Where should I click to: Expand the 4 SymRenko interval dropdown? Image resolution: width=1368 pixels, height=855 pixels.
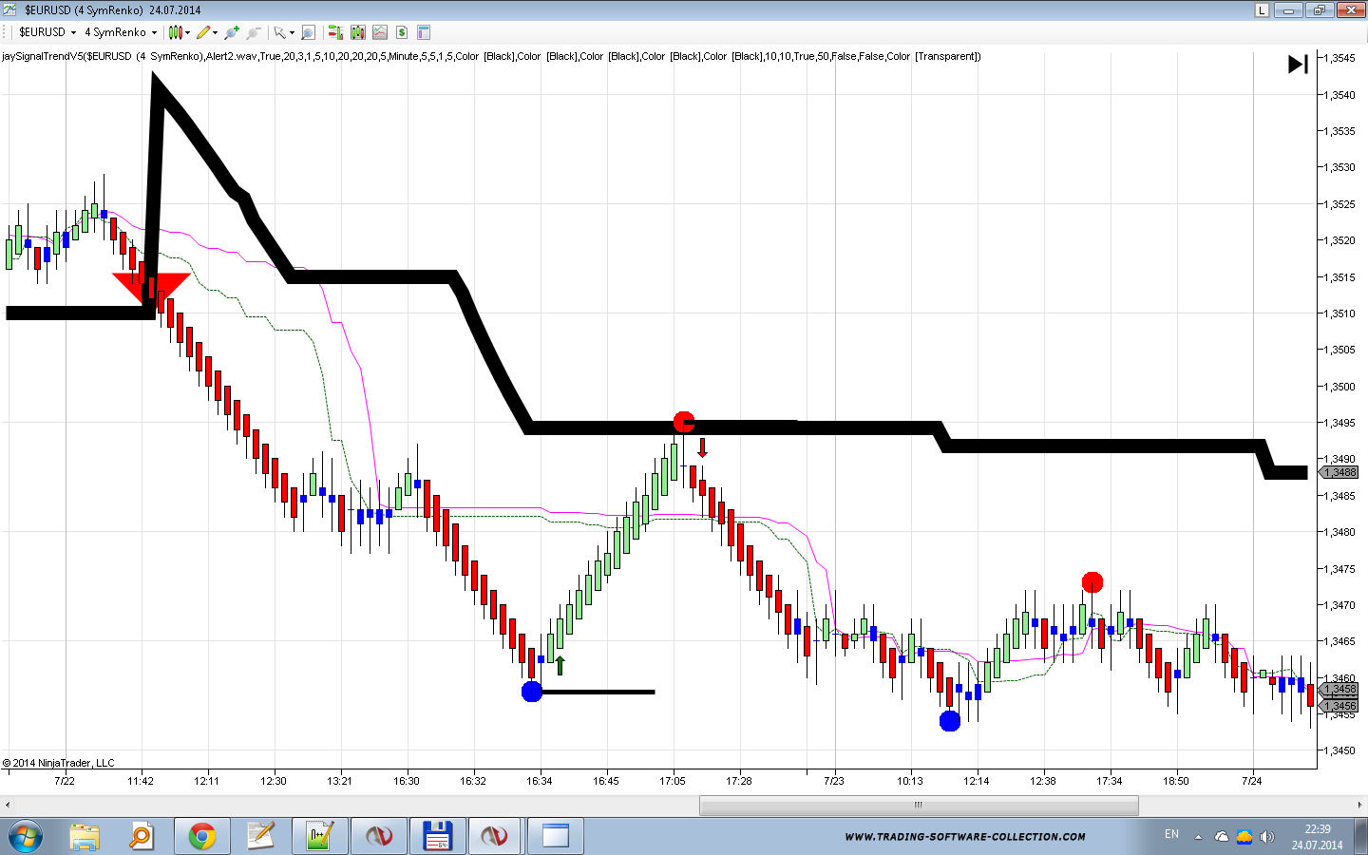pos(154,32)
